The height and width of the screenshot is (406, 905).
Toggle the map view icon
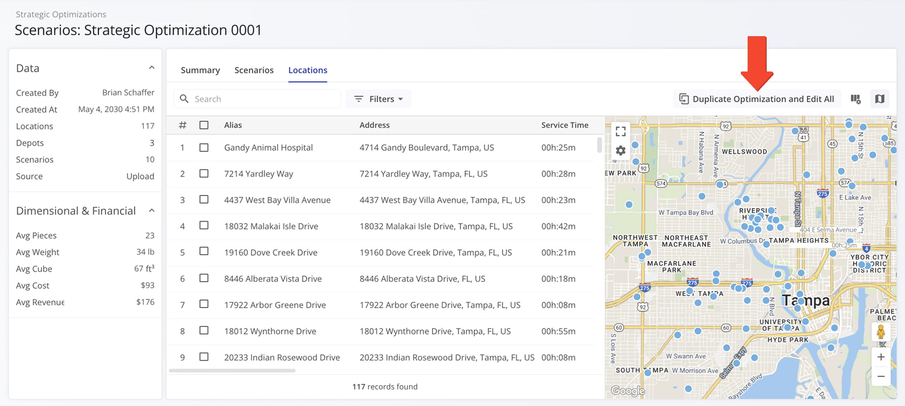coord(879,99)
